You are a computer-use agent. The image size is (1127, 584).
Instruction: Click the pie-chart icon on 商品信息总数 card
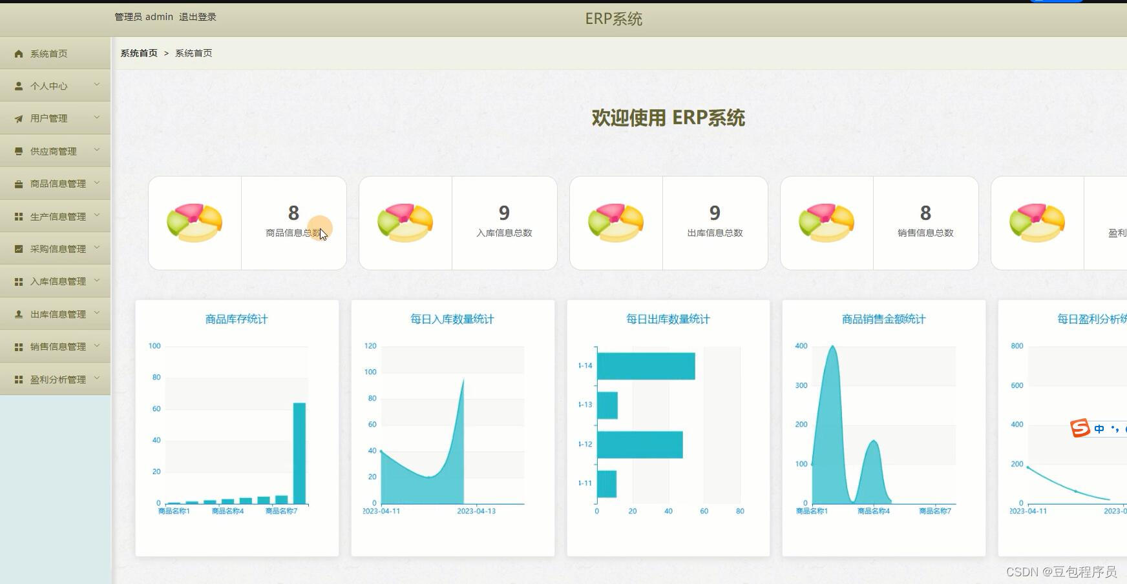click(x=195, y=222)
